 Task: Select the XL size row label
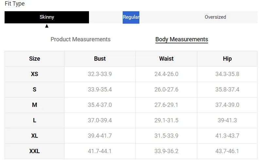coord(35,136)
